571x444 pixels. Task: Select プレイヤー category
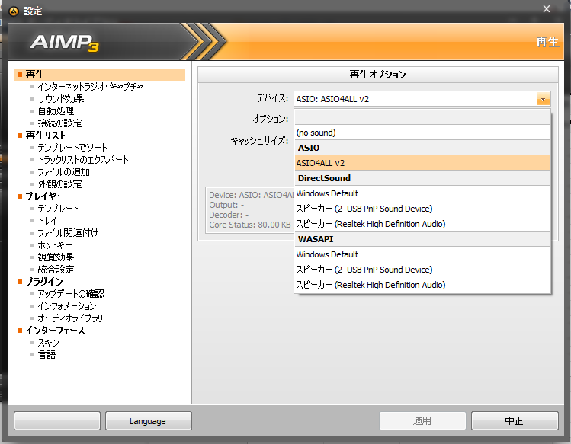point(45,196)
